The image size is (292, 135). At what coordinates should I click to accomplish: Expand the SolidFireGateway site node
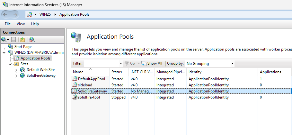coord(16,76)
